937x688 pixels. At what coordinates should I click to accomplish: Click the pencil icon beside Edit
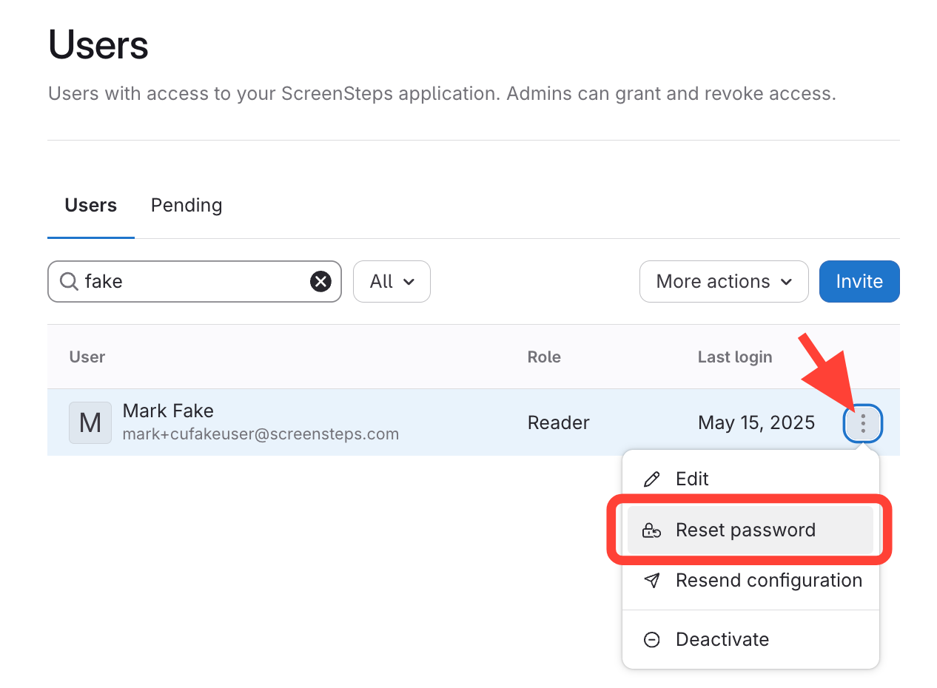pyautogui.click(x=651, y=479)
